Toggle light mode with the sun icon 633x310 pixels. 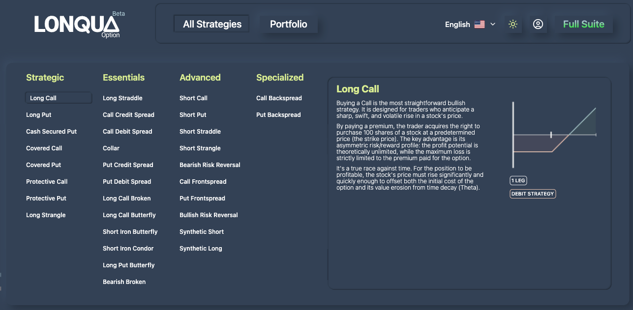[513, 24]
